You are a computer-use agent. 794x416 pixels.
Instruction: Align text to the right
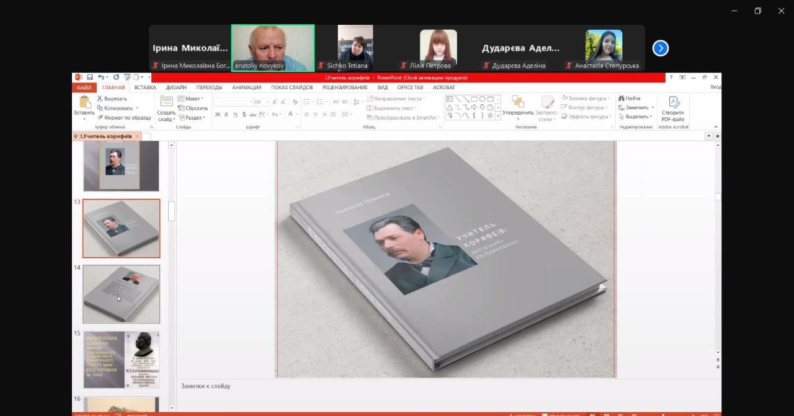324,114
